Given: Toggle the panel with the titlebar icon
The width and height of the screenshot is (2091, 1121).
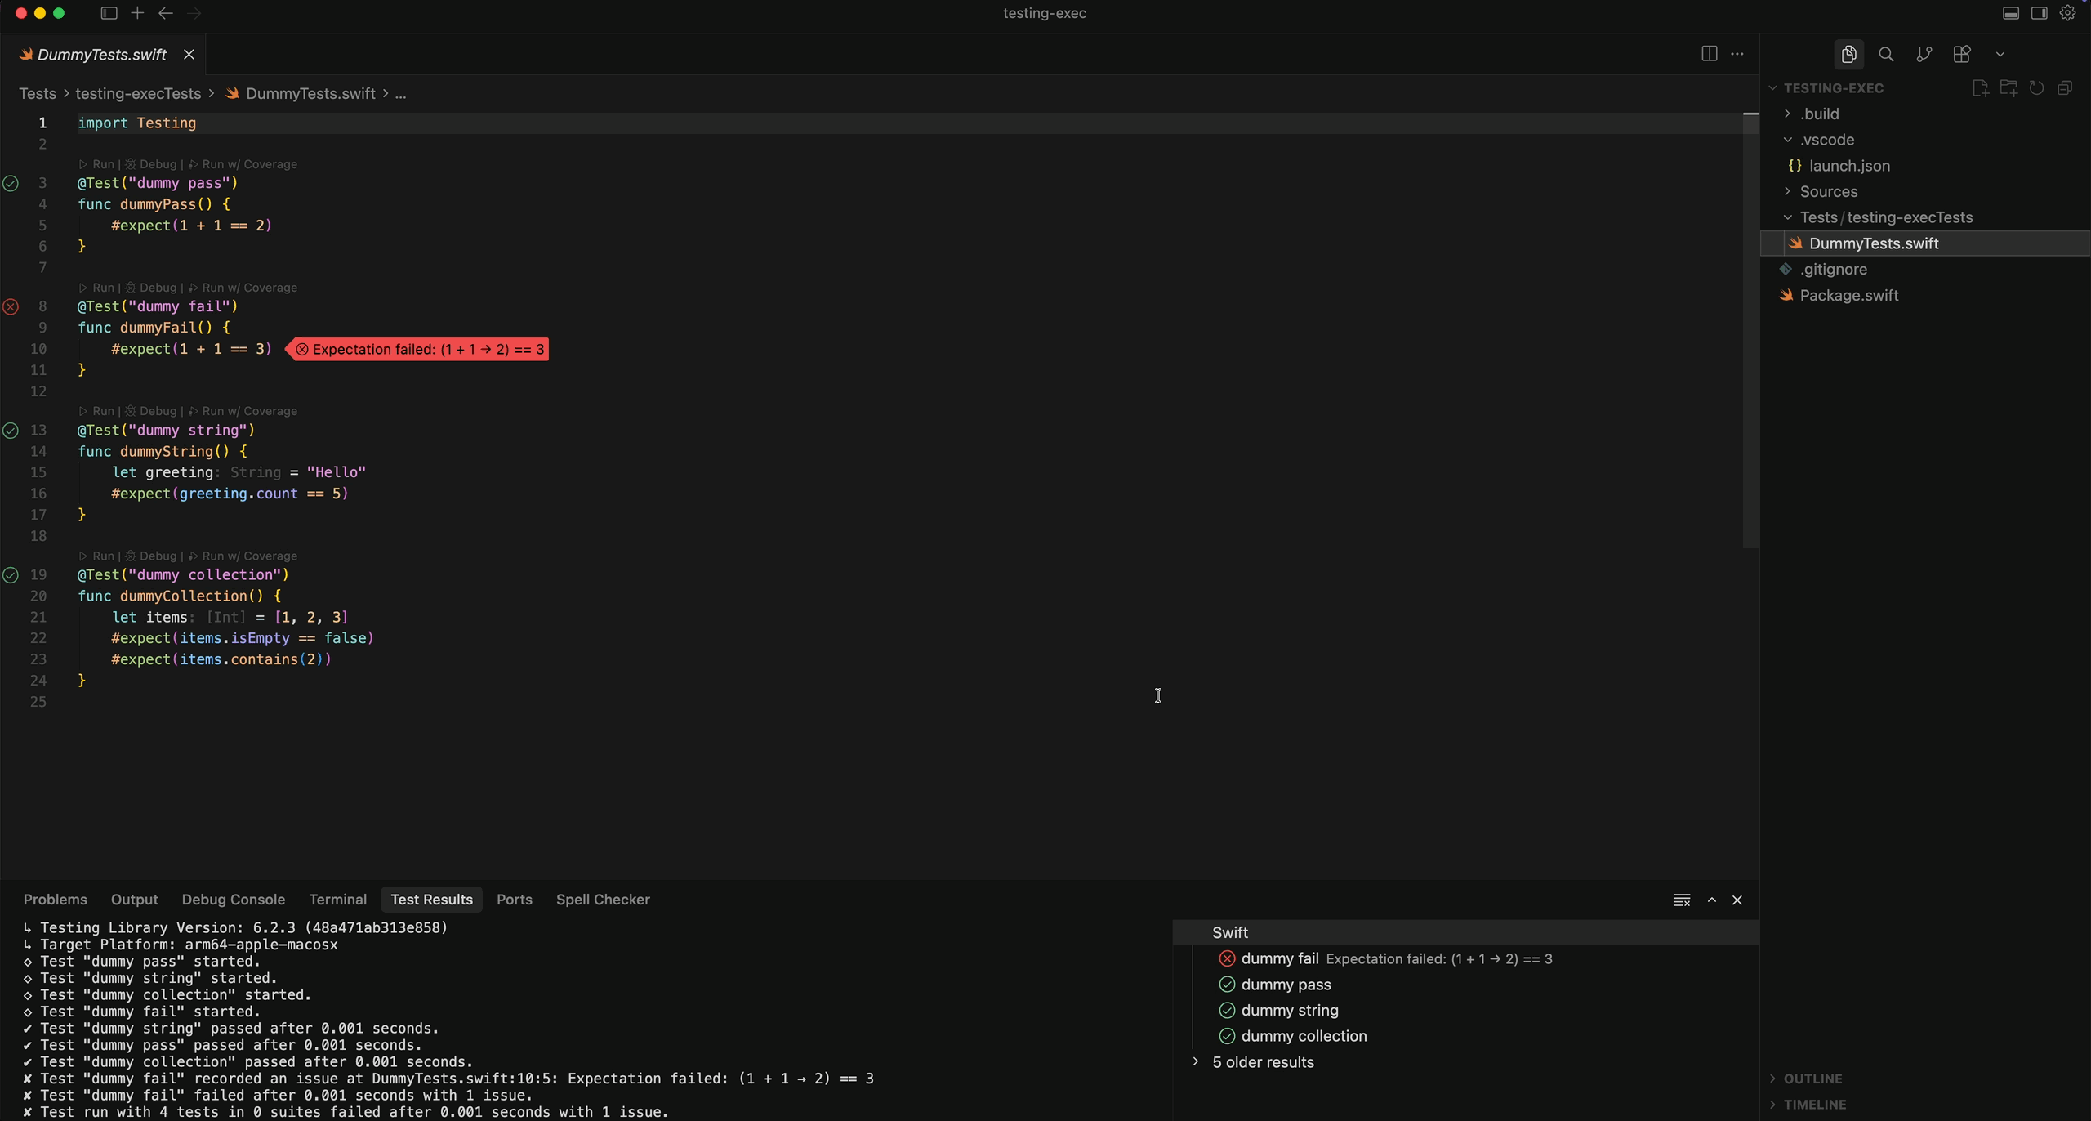Looking at the screenshot, I should pos(2010,12).
